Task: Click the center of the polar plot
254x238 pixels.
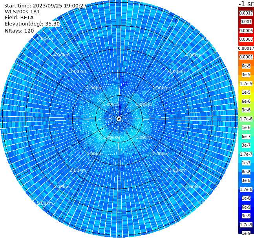Action: [119, 119]
